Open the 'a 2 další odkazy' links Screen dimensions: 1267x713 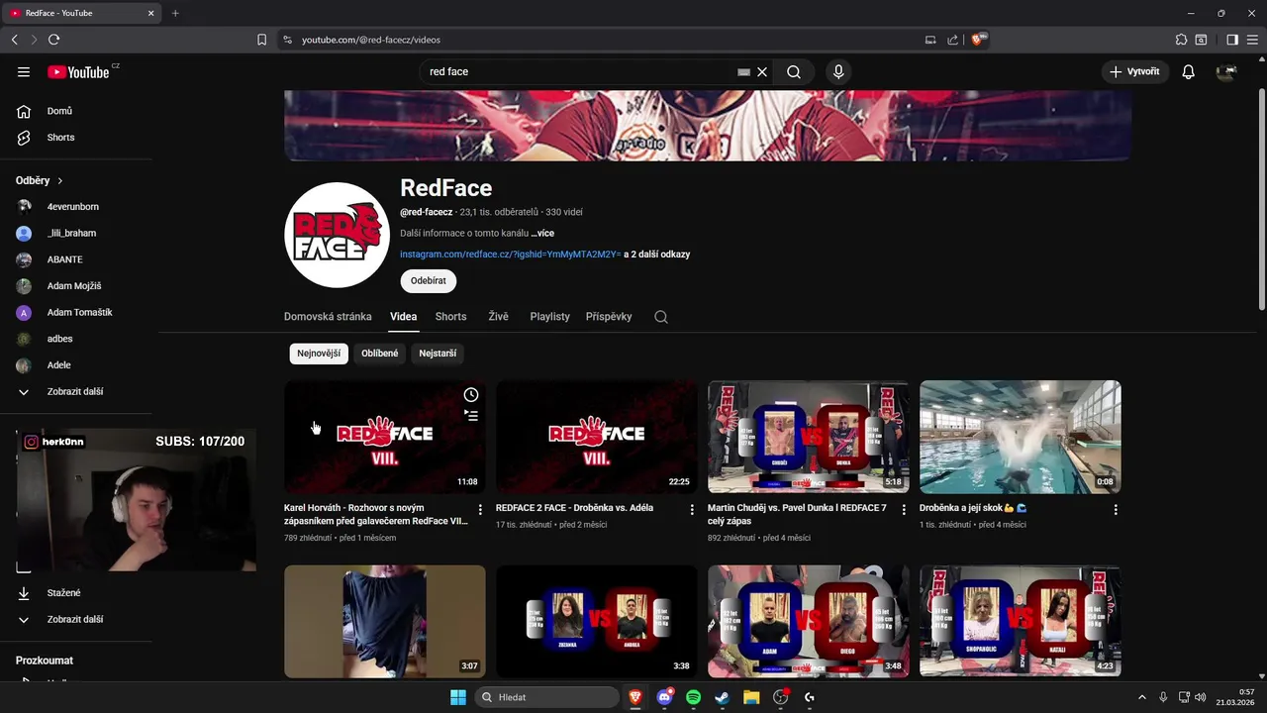point(657,255)
